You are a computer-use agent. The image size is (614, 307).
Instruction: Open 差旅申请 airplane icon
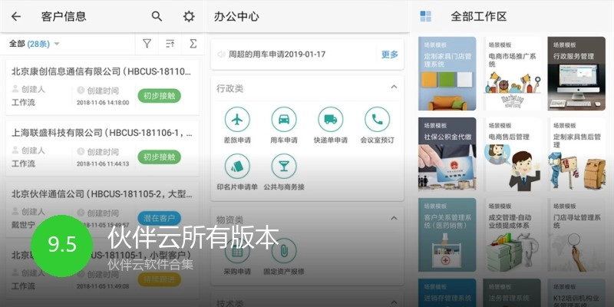pos(237,120)
